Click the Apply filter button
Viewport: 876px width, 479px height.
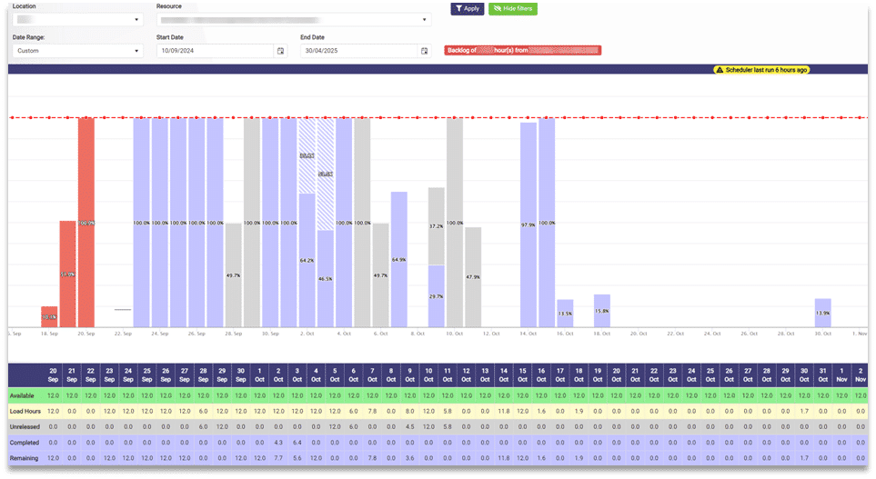pyautogui.click(x=467, y=8)
